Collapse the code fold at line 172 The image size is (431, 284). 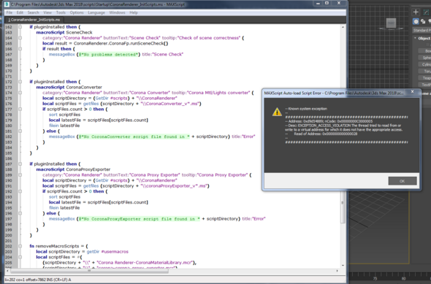(20, 82)
